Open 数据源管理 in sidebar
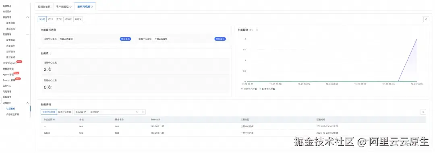Screen dimensions: 435x153 (x=8, y=68)
